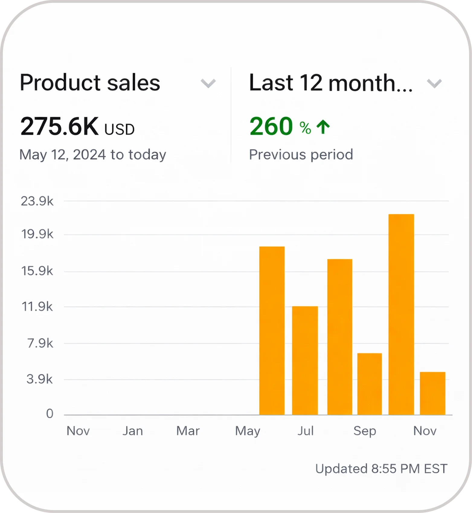The width and height of the screenshot is (472, 513).
Task: Expand the Last 12 months period dropdown
Action: pyautogui.click(x=345, y=83)
